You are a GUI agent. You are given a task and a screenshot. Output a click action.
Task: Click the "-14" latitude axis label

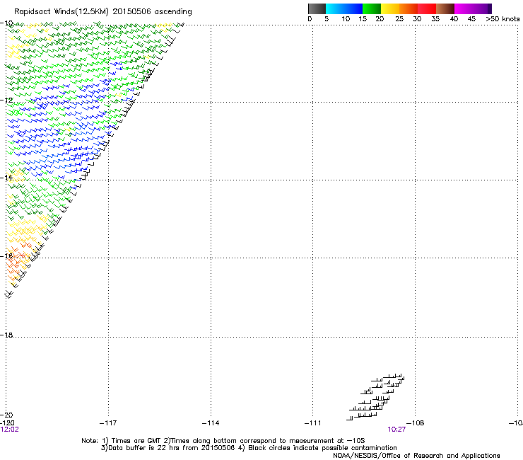point(6,178)
